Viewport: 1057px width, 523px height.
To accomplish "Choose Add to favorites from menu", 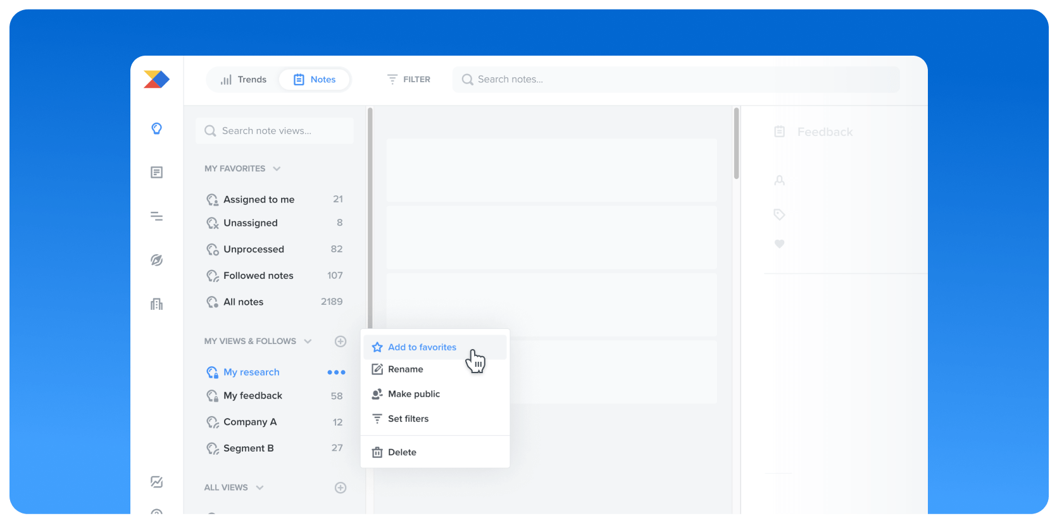I will coord(435,347).
